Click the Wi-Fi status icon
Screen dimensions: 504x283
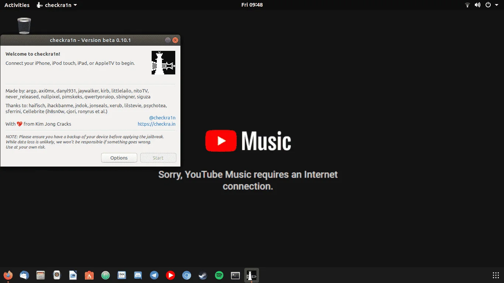tap(467, 5)
